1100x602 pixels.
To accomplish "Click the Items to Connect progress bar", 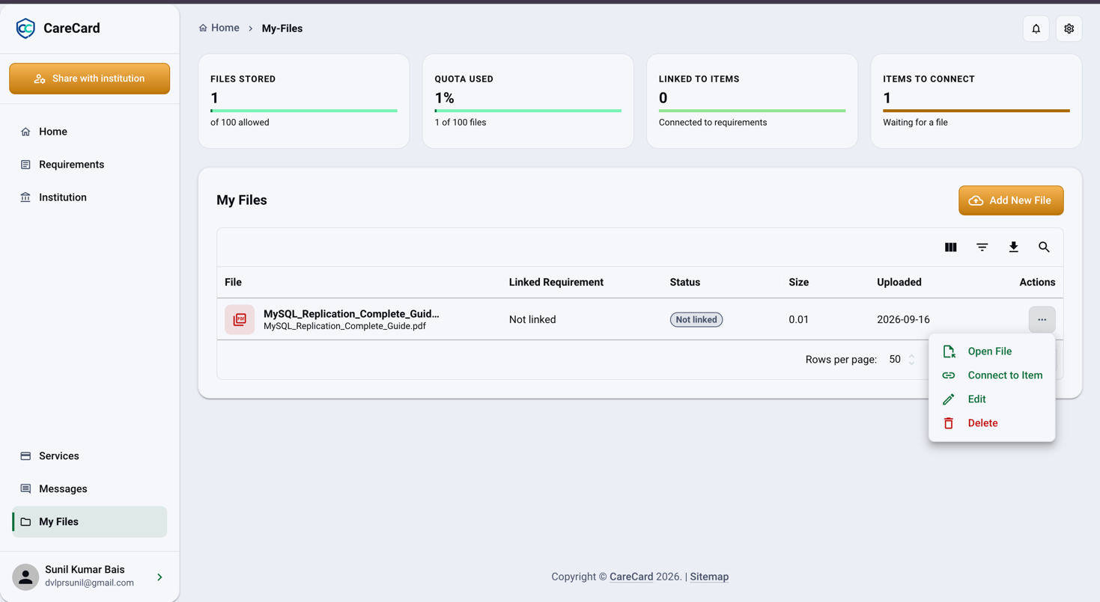I will (x=976, y=111).
